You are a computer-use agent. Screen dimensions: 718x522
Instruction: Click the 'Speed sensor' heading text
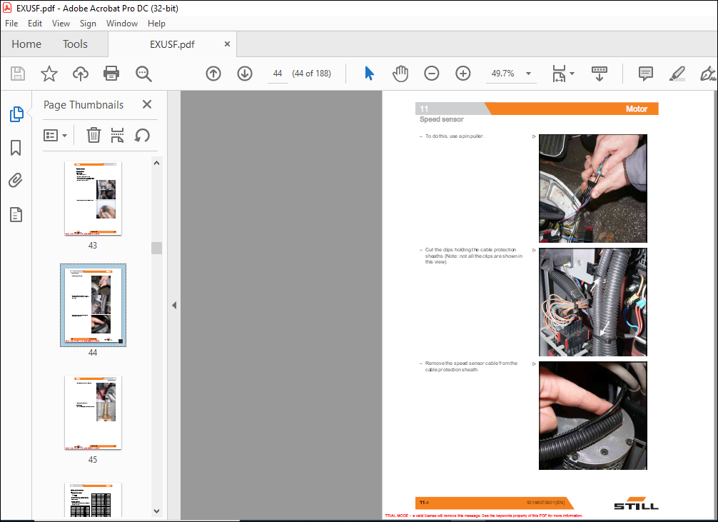click(x=441, y=119)
